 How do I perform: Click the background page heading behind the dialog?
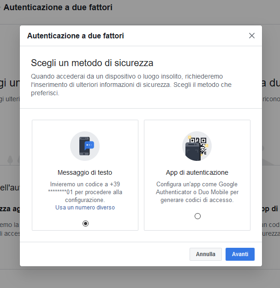tap(58, 8)
